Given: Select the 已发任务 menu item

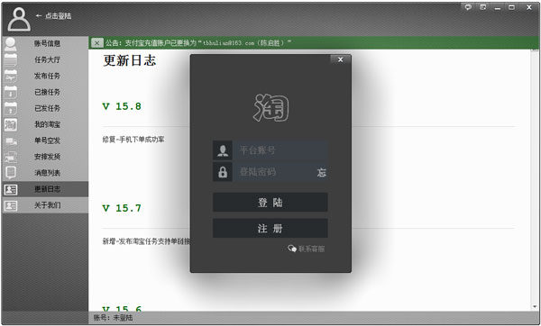Looking at the screenshot, I should (x=45, y=109).
